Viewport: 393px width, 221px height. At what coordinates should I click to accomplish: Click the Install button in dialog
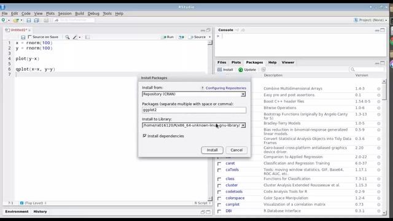click(212, 150)
